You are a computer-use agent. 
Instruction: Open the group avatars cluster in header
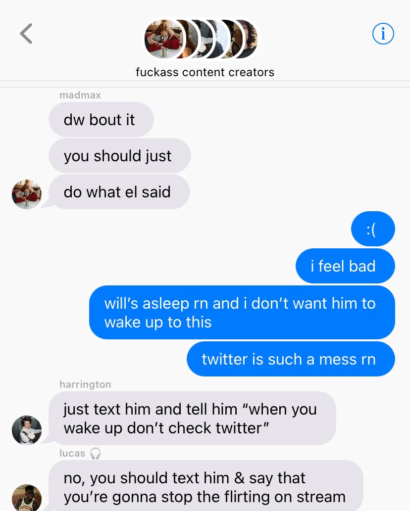[201, 39]
